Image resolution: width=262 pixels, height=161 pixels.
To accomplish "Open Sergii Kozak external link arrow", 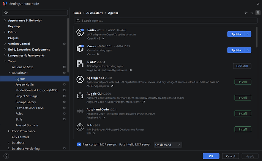I will 131,70.
